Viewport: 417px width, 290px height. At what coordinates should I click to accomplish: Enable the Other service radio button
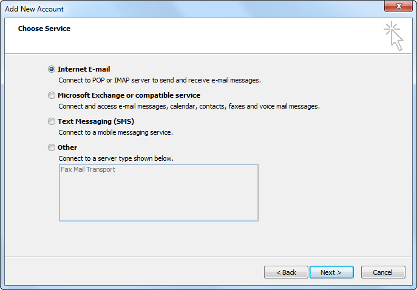coord(52,147)
